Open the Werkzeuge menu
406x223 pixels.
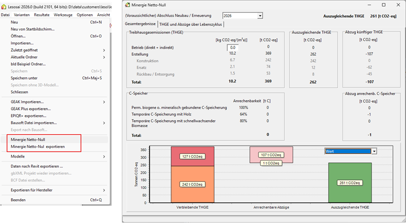click(x=63, y=15)
